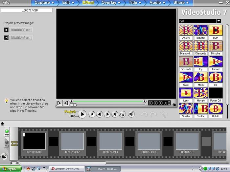230x172 pixels.
Task: Click the trim bar start handle
Action: coord(71,101)
